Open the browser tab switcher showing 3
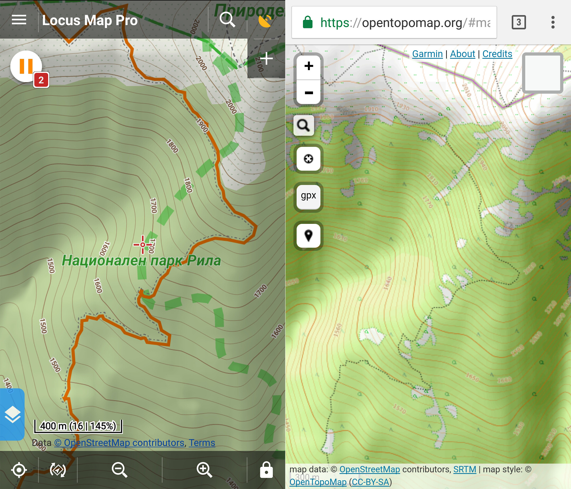Screen dimensions: 571x489 tap(519, 22)
